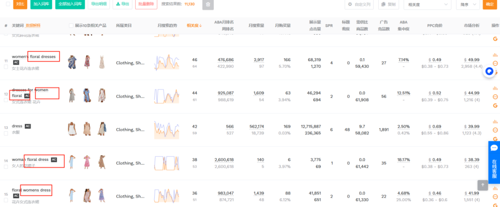Open bar-chart analysis for women's floral dresses

click(x=495, y=55)
